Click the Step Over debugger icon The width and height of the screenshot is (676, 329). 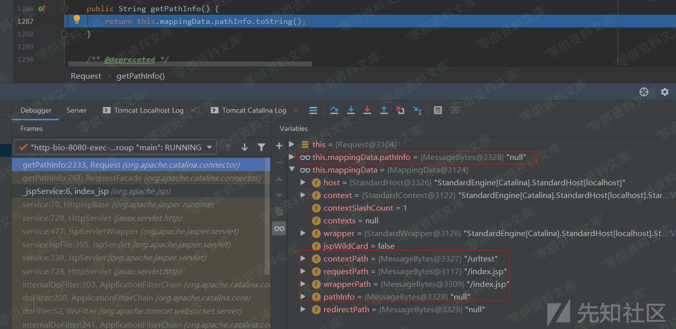tap(334, 110)
